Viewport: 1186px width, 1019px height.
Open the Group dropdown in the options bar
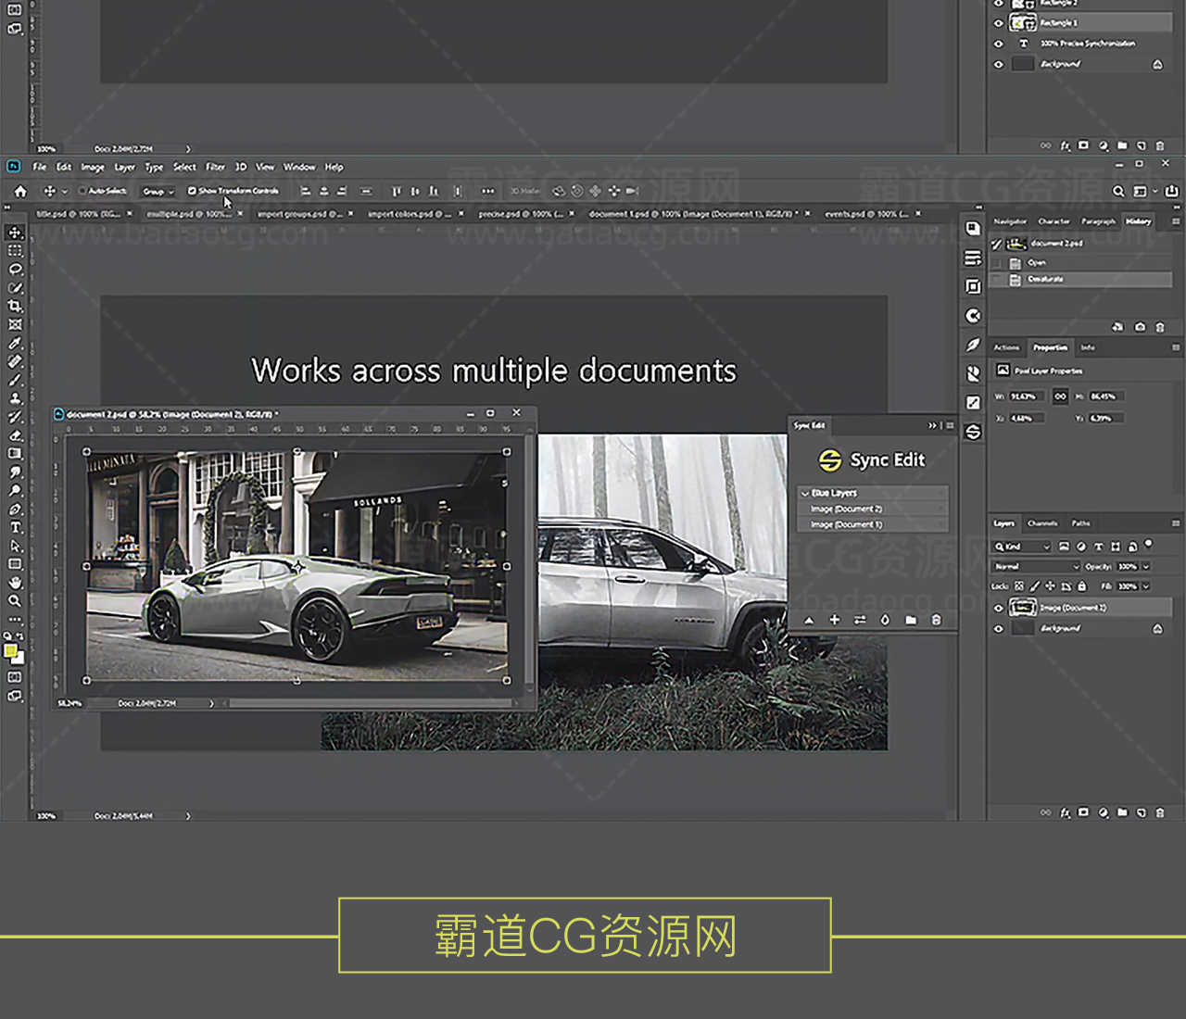tap(158, 191)
